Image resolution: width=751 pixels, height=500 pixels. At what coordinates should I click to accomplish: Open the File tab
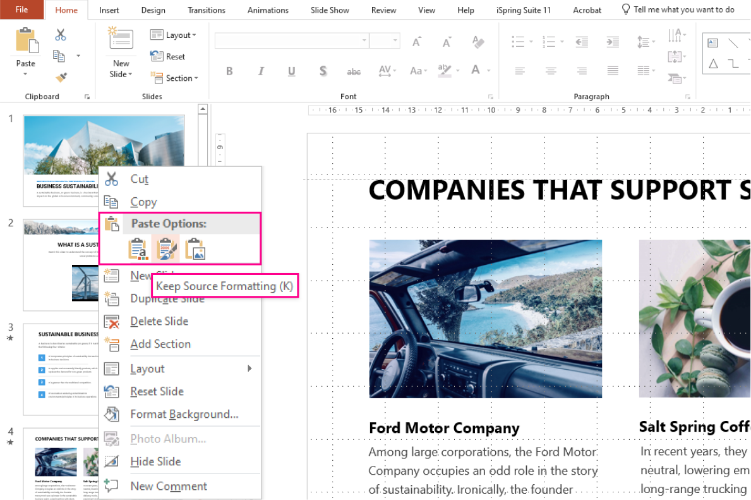(22, 9)
